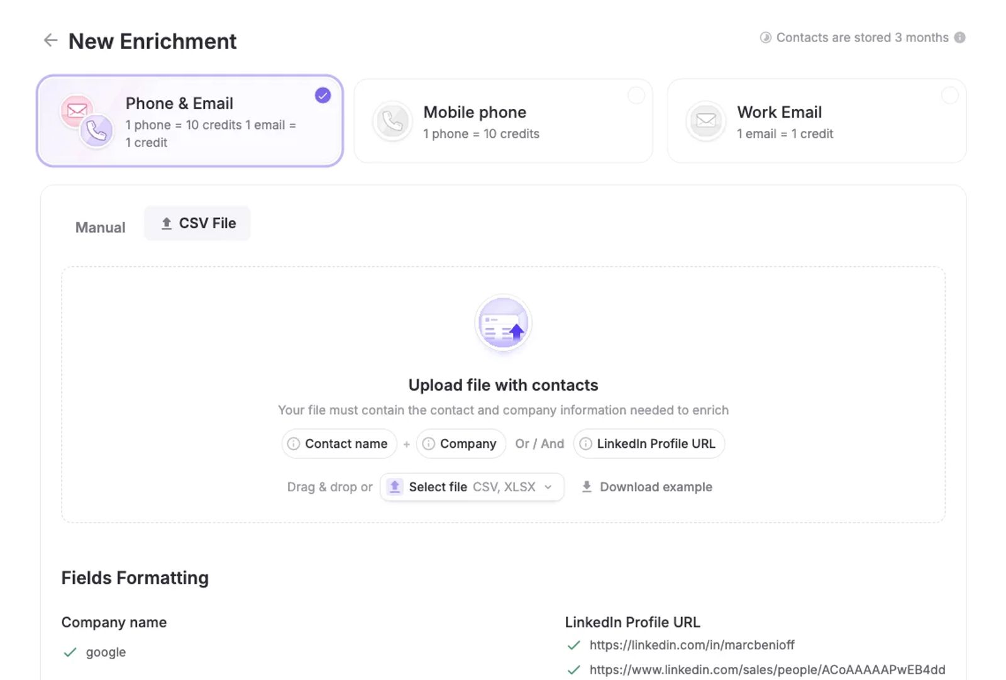Click the 'Company name' label
Screen dimensions: 1006x680
pyautogui.click(x=114, y=622)
